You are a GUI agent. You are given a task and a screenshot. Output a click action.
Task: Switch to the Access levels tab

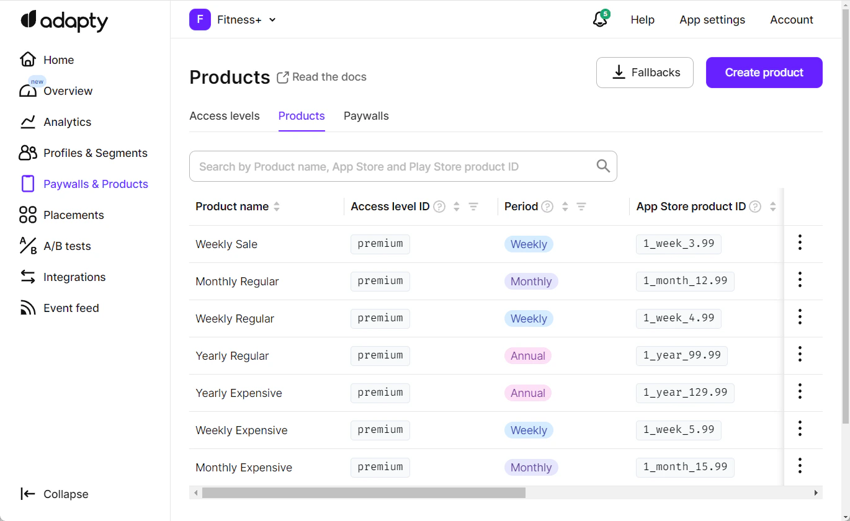pos(225,116)
